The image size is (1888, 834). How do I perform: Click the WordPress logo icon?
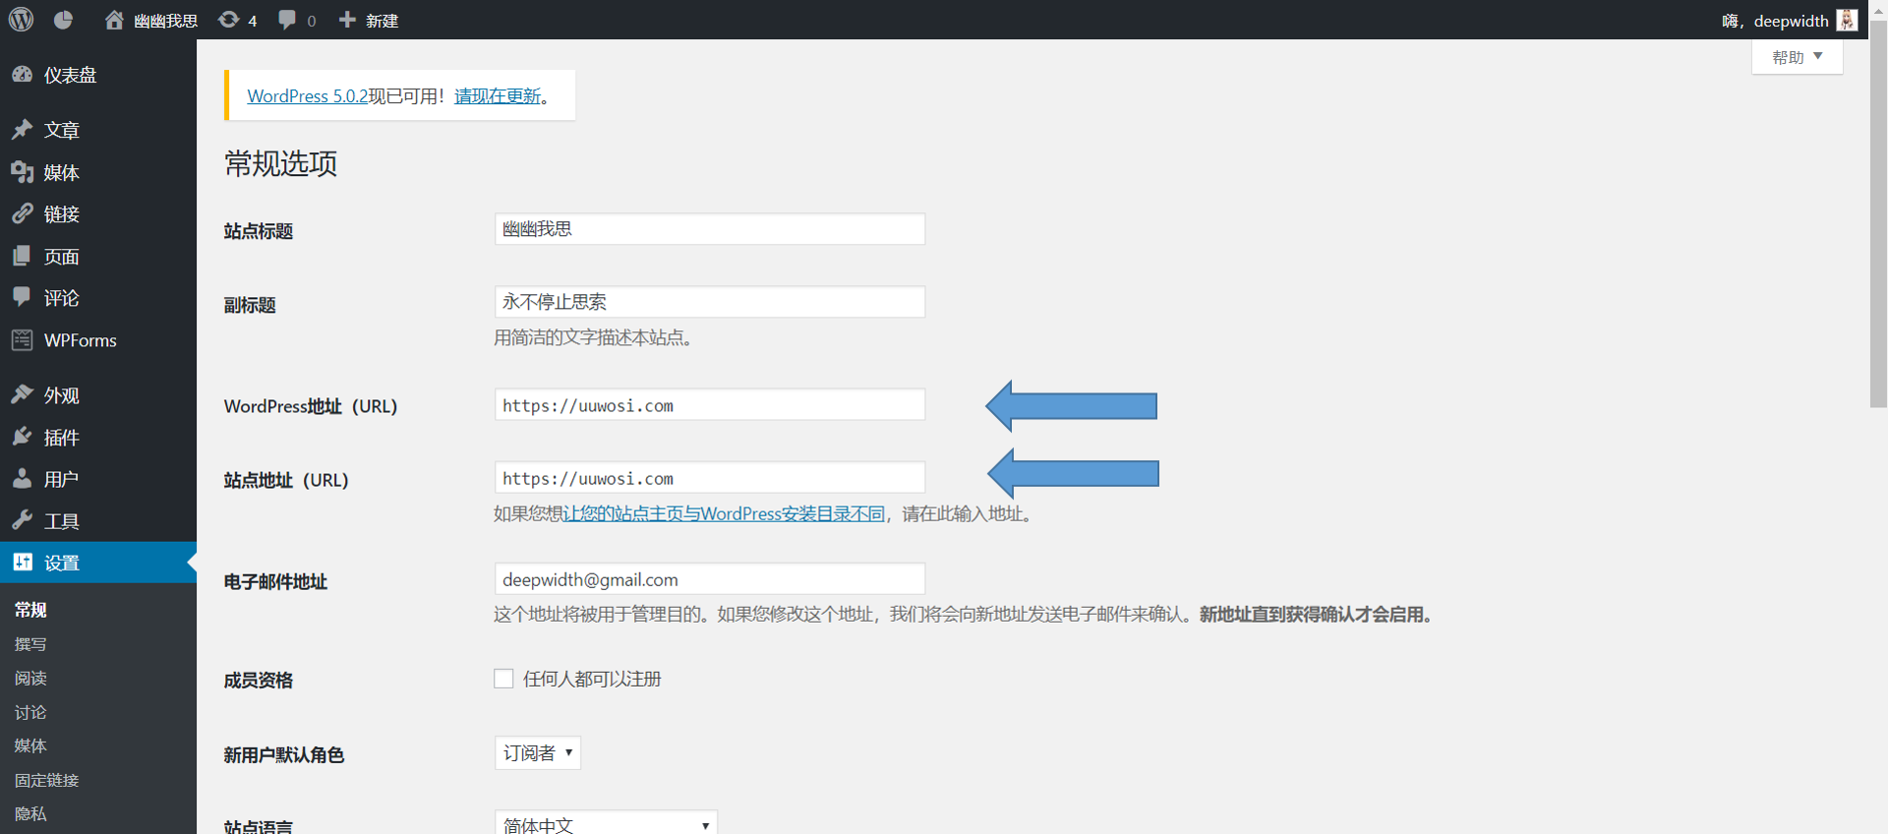point(21,20)
